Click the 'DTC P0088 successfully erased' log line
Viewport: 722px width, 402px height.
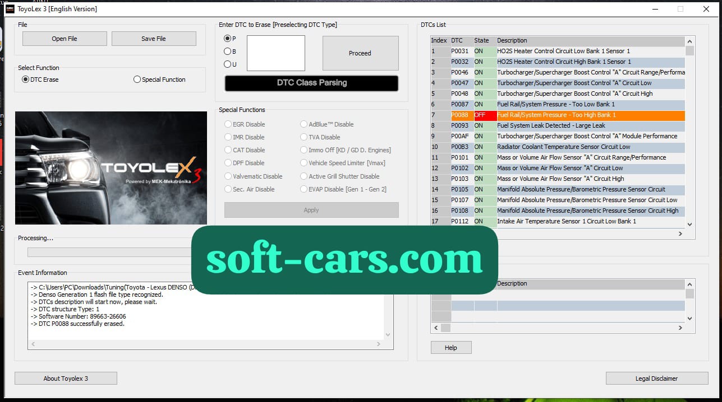coord(78,324)
